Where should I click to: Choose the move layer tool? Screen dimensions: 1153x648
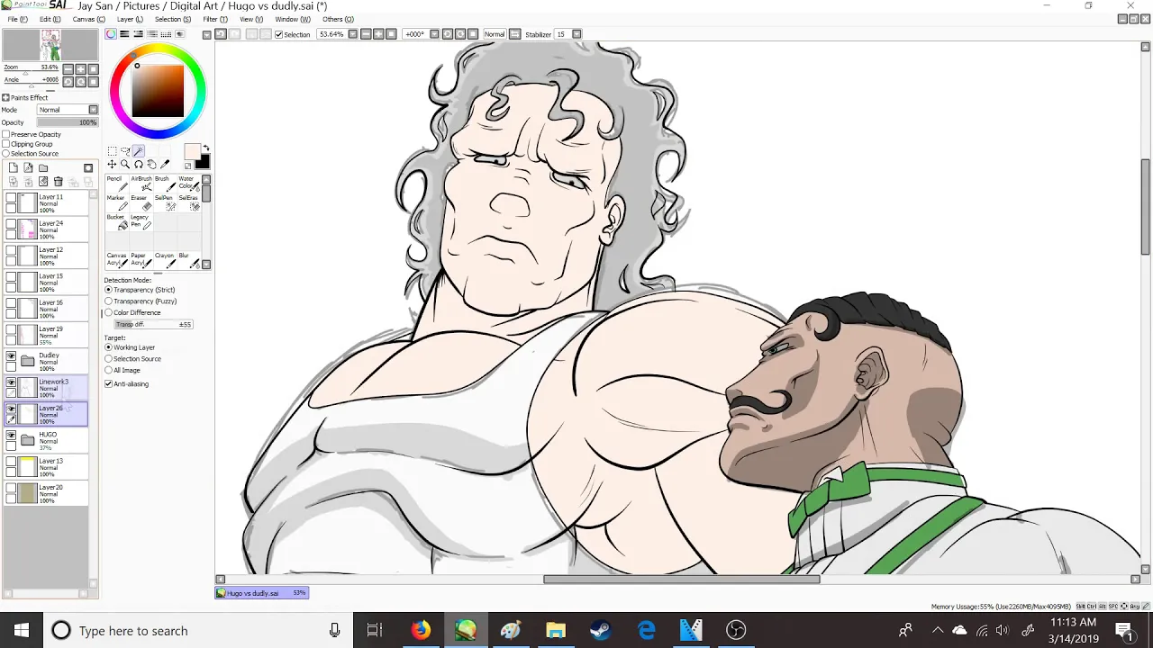[112, 165]
